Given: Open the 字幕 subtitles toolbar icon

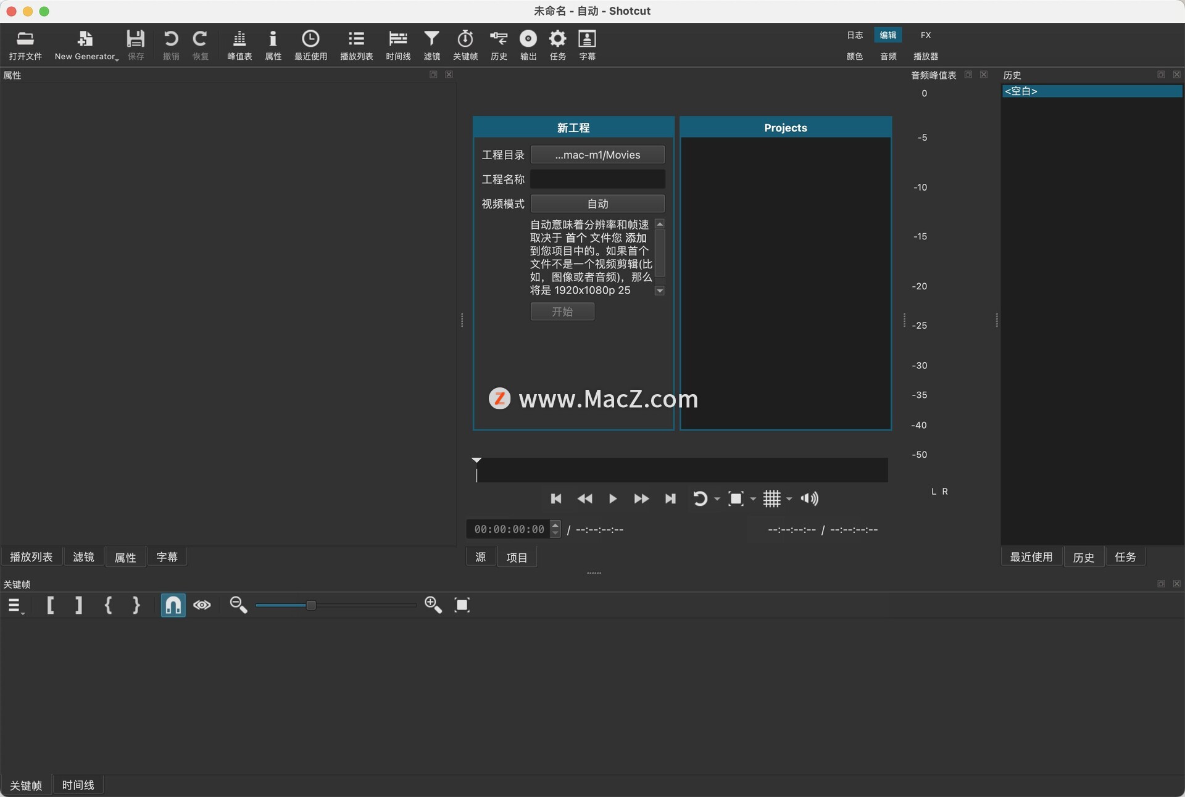Looking at the screenshot, I should pos(587,45).
